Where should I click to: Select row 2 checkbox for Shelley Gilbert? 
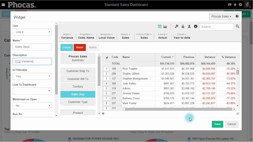point(106,74)
